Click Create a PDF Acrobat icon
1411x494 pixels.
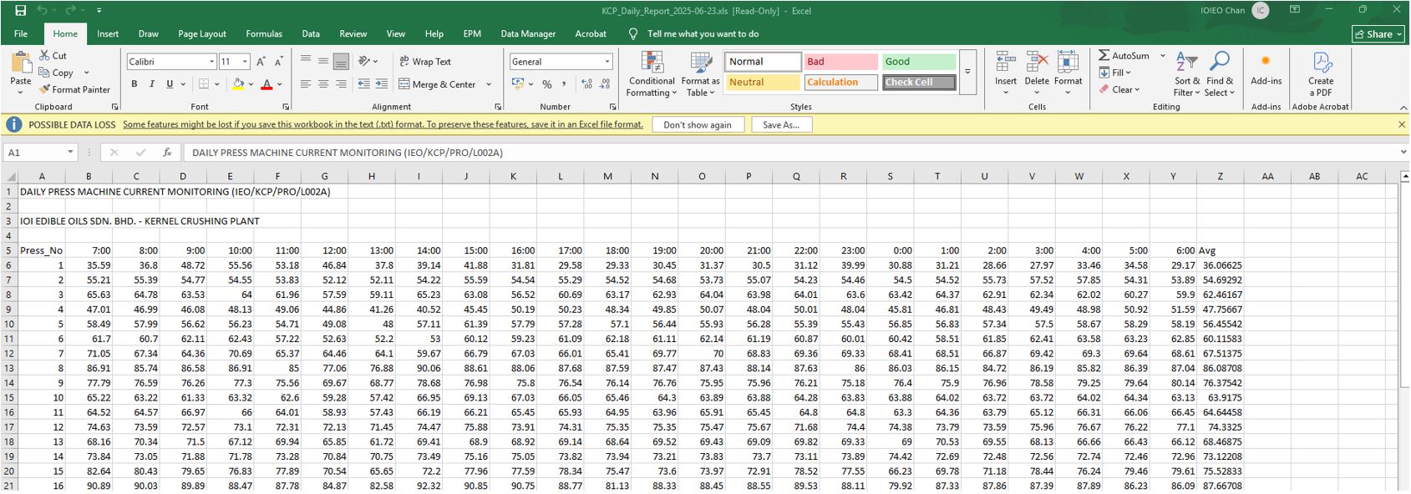(1321, 63)
